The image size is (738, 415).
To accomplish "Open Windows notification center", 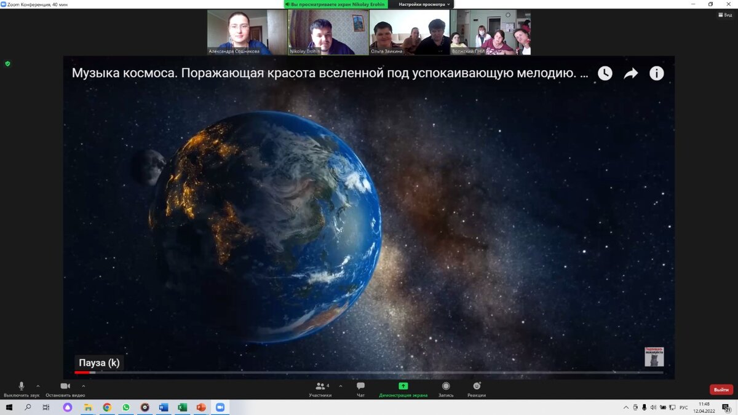I will click(x=726, y=407).
